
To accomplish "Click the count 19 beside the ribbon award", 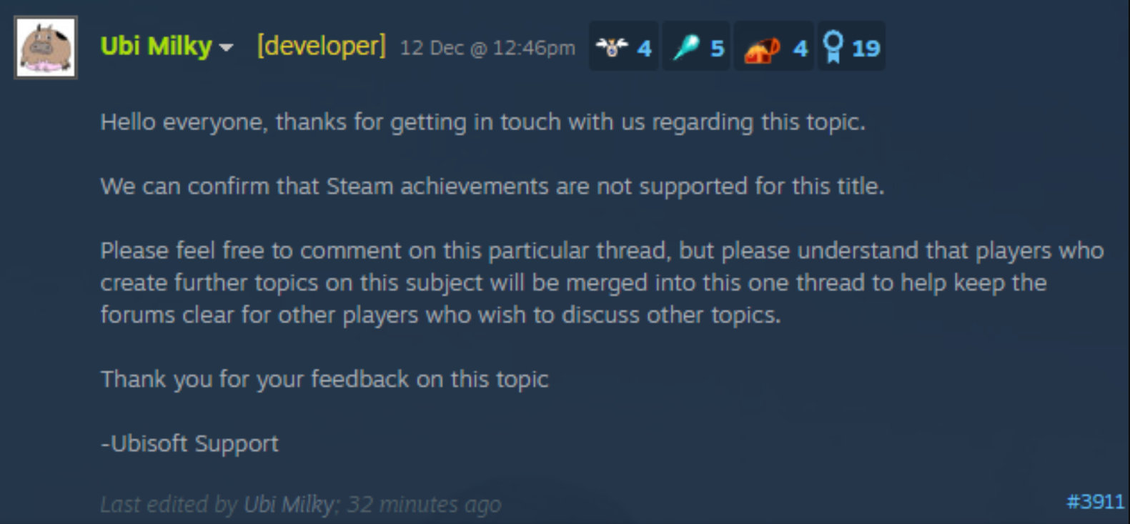I will pos(866,49).
